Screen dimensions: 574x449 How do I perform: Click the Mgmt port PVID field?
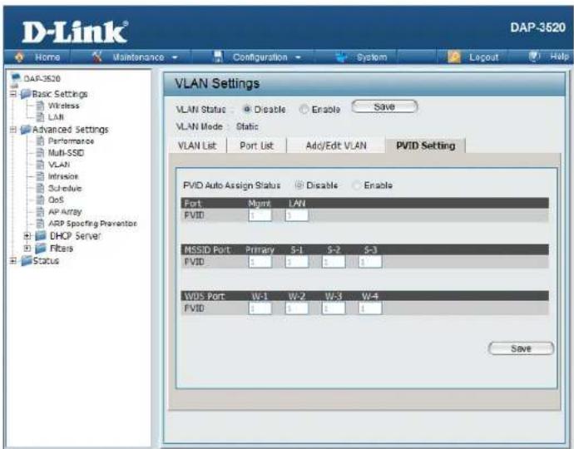pyautogui.click(x=260, y=215)
